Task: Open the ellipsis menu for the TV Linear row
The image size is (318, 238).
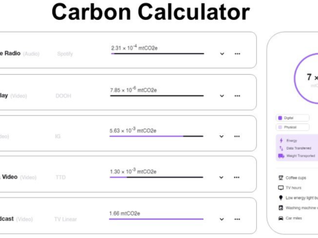Action: (237, 219)
